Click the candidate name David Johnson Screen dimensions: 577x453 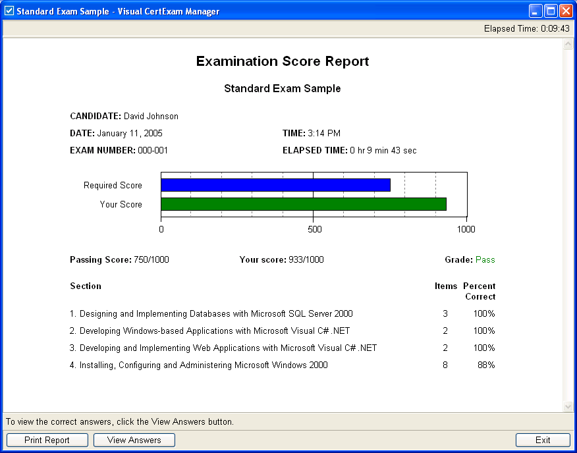(151, 117)
